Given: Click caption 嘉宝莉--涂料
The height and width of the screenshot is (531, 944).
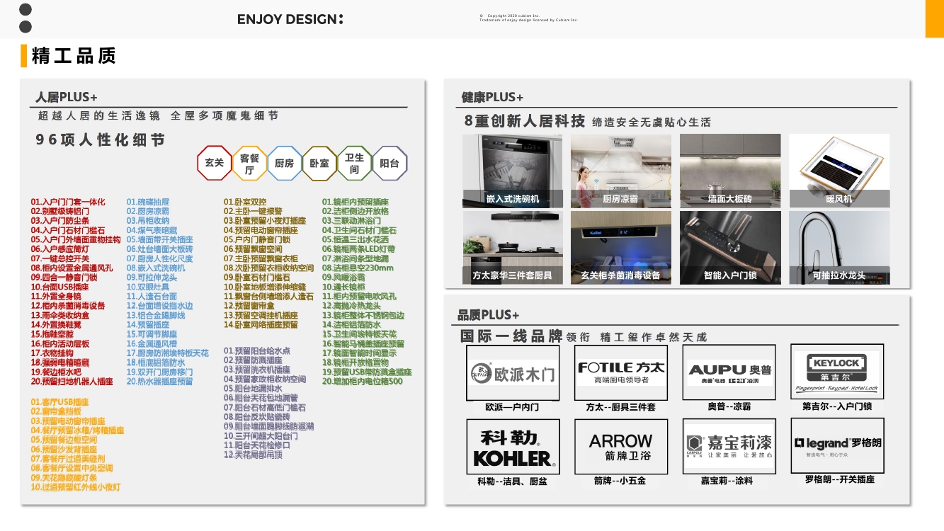Looking at the screenshot, I should (727, 481).
